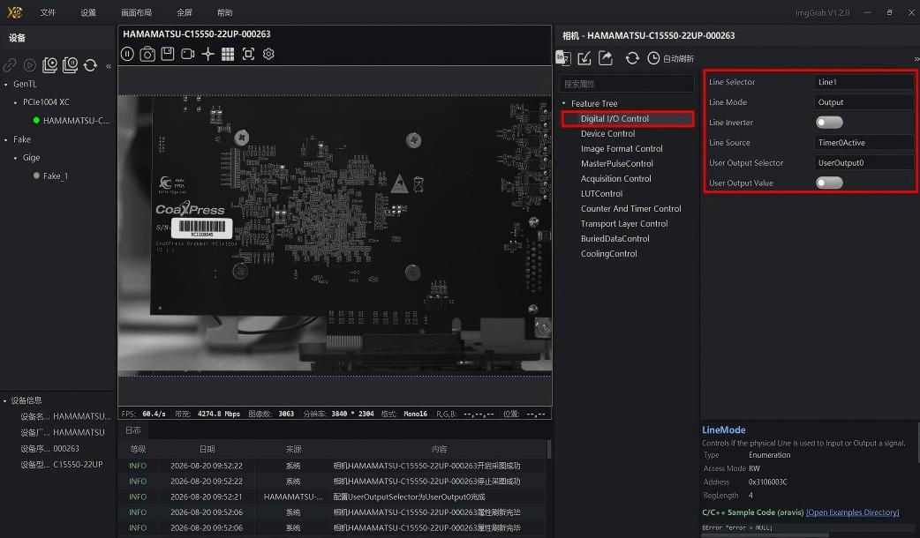Select Image Format Control feature
This screenshot has width=920, height=538.
(622, 149)
